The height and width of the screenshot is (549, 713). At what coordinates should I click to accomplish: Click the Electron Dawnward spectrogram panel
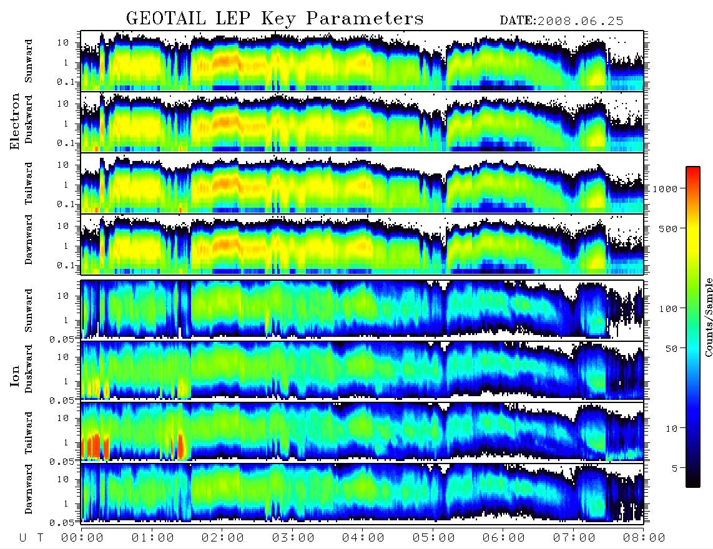pyautogui.click(x=362, y=245)
